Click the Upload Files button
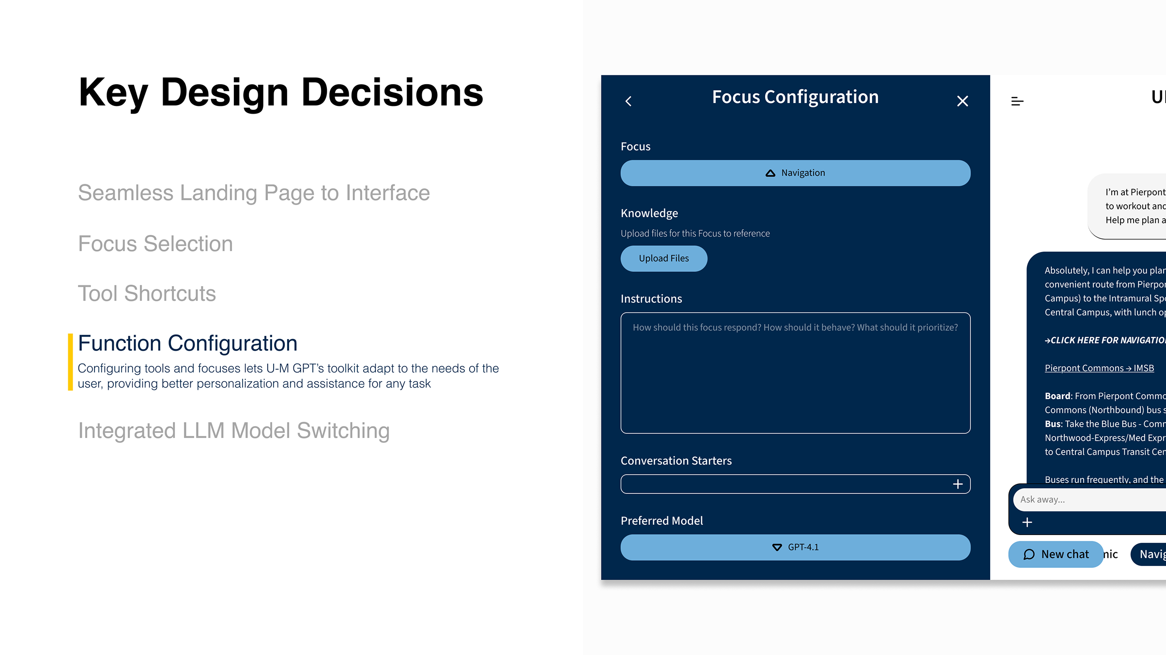1166x655 pixels. [x=663, y=258]
